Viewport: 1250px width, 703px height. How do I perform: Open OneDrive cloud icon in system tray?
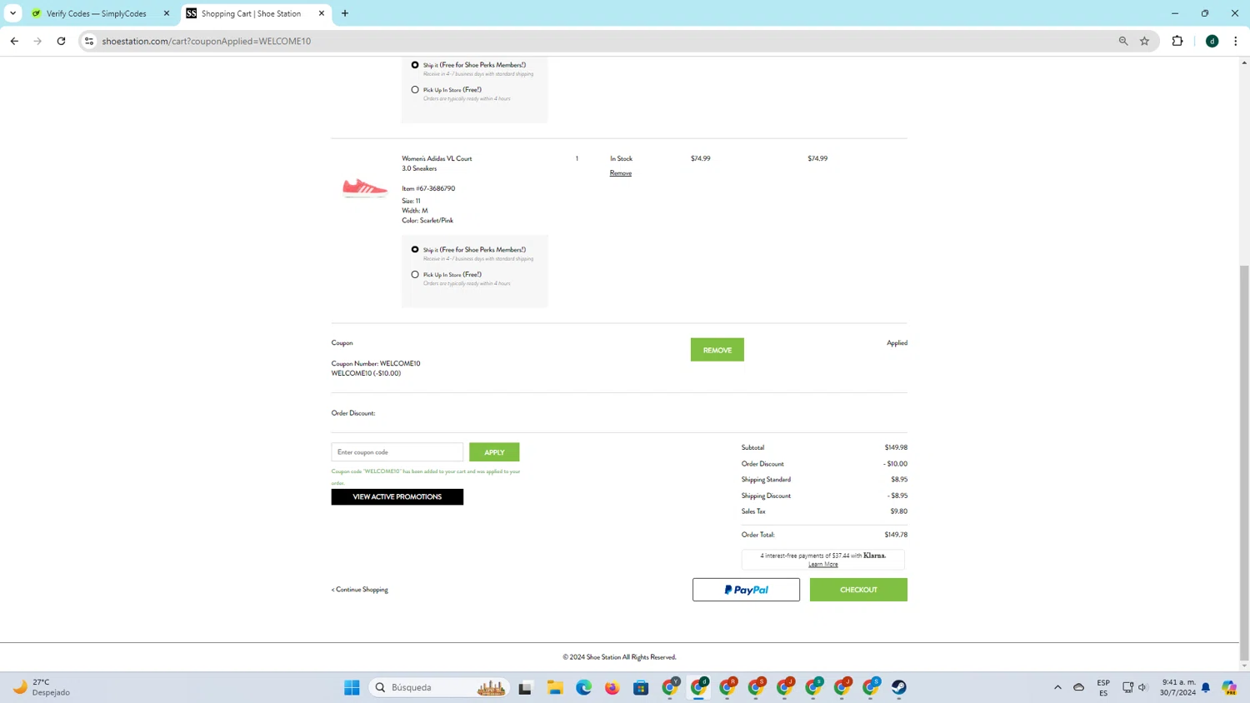point(1078,687)
